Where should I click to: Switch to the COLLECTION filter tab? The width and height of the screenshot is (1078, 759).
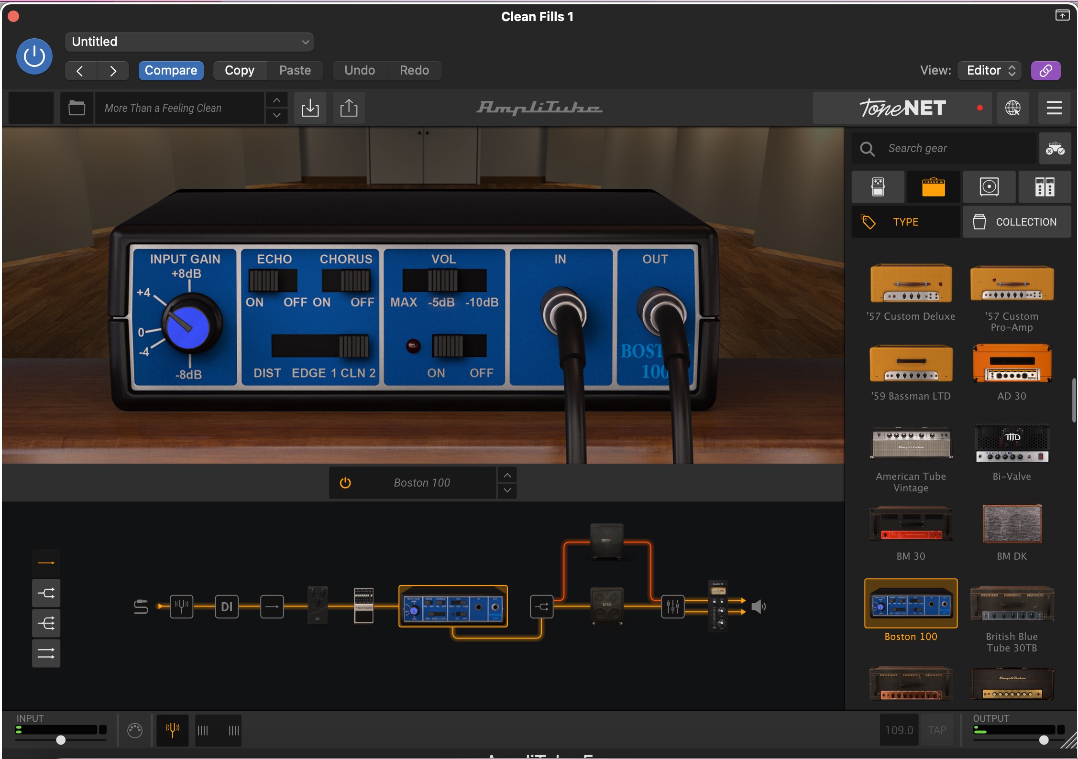click(1017, 222)
